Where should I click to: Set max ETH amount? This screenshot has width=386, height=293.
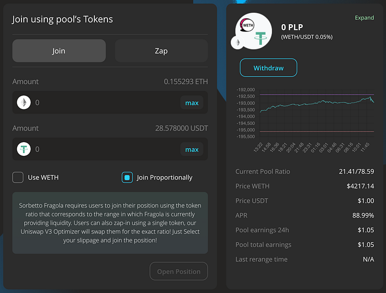pyautogui.click(x=192, y=103)
